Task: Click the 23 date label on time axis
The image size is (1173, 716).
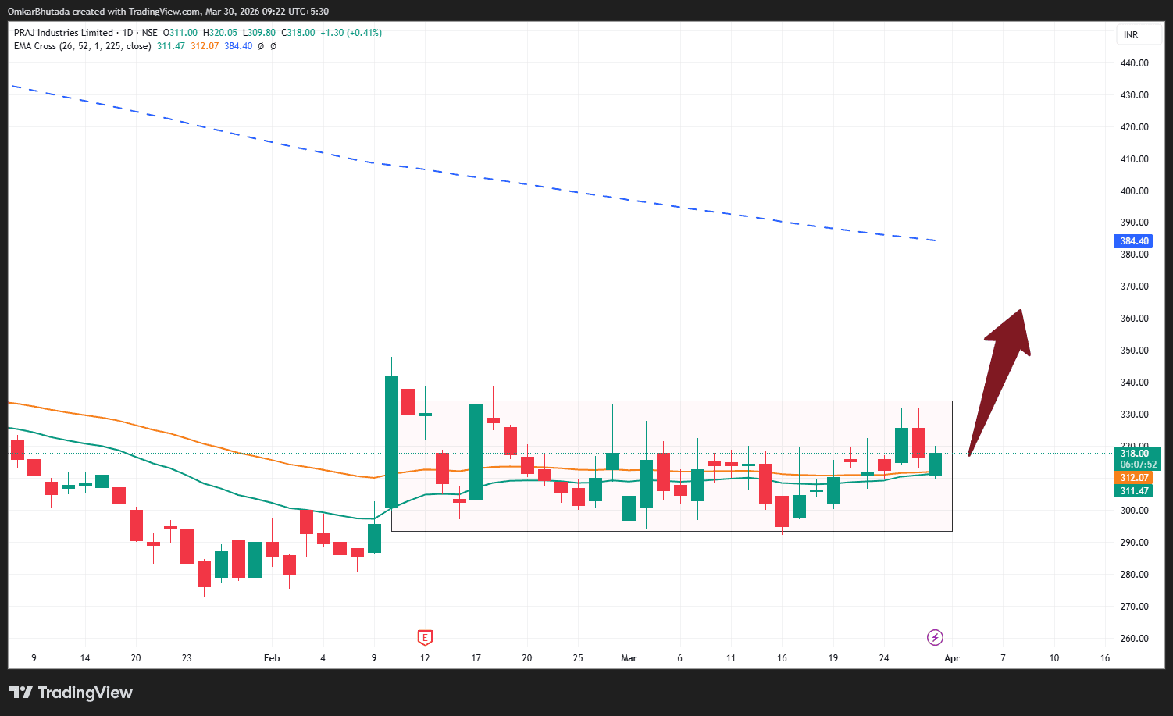Action: [x=187, y=658]
